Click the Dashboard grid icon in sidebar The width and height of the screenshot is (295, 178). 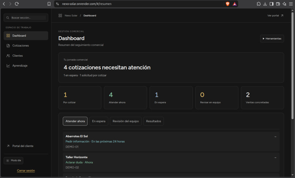tap(8, 36)
